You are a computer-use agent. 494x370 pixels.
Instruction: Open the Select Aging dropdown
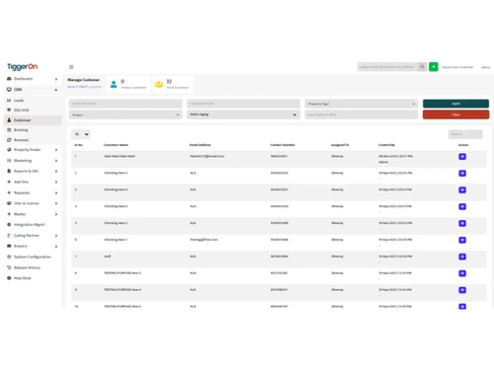point(243,114)
